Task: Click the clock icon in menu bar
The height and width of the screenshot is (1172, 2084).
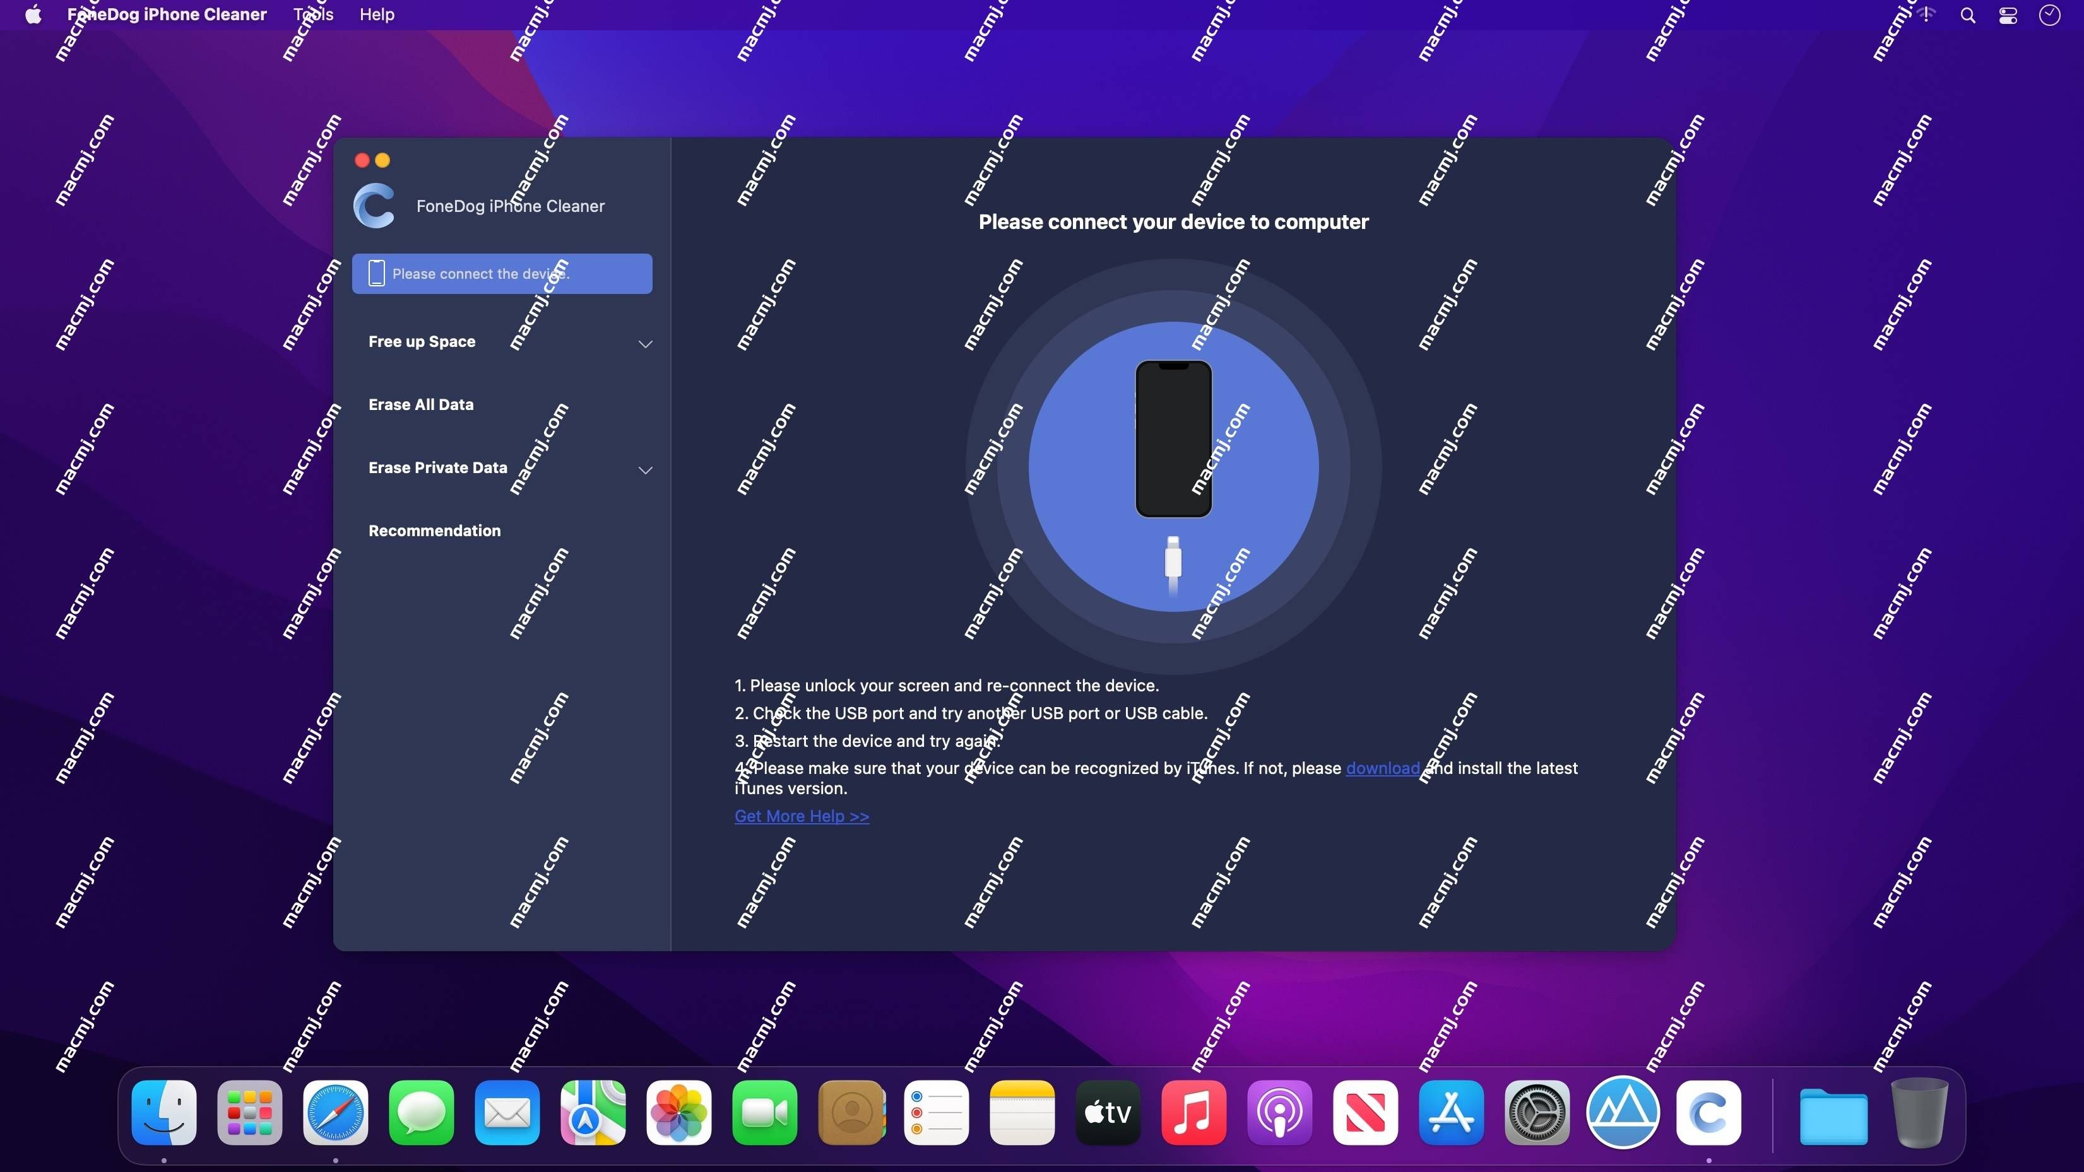Action: click(2049, 15)
